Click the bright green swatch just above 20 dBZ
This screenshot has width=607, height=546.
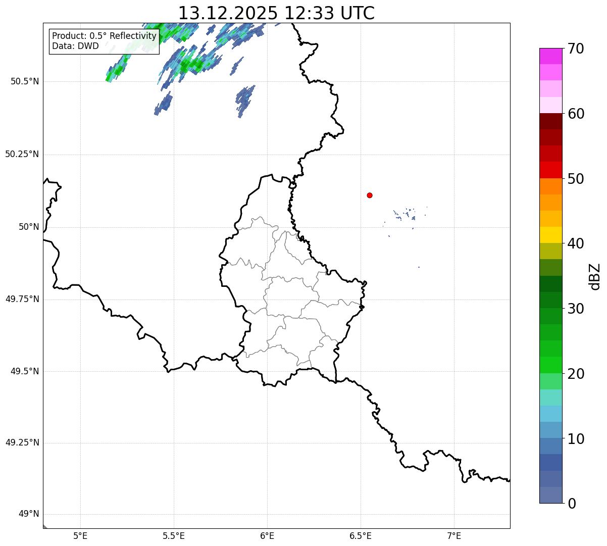(x=550, y=365)
